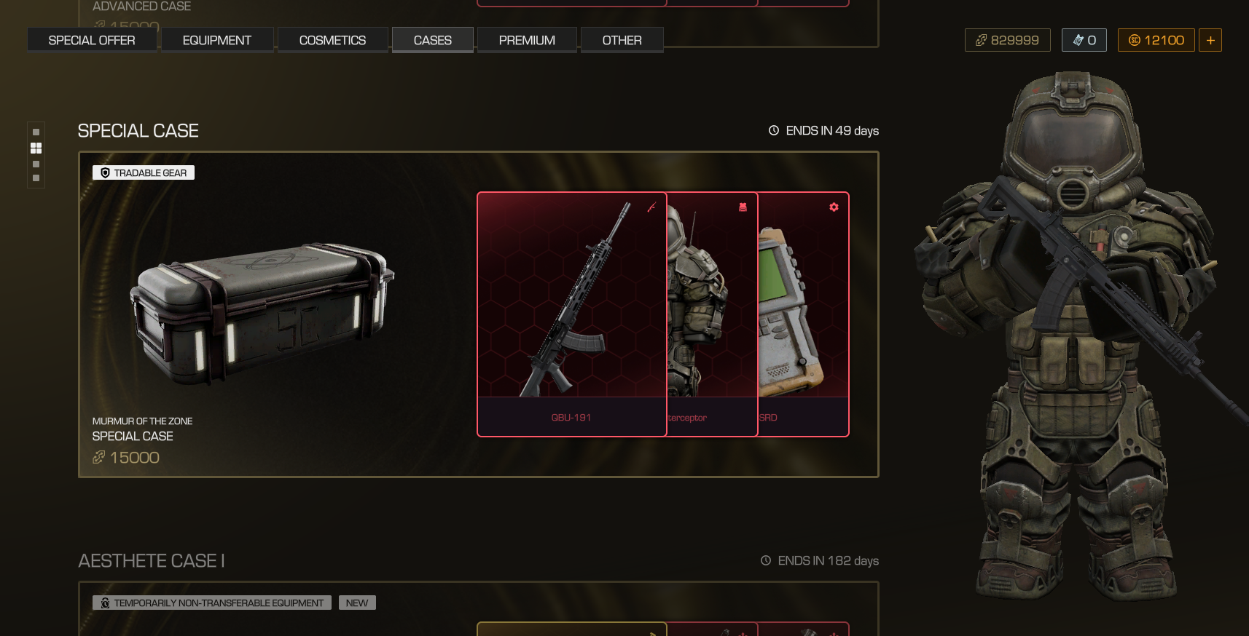Click the ticket counter showing 0

pyautogui.click(x=1084, y=40)
